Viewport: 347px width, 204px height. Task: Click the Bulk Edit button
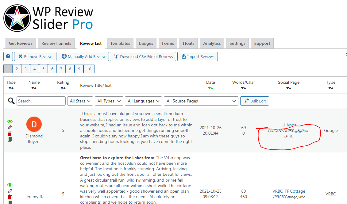(x=254, y=101)
